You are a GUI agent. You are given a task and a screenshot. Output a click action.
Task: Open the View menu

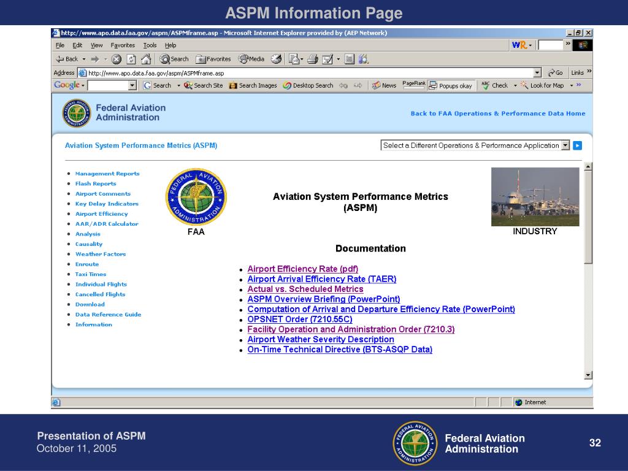[96, 45]
